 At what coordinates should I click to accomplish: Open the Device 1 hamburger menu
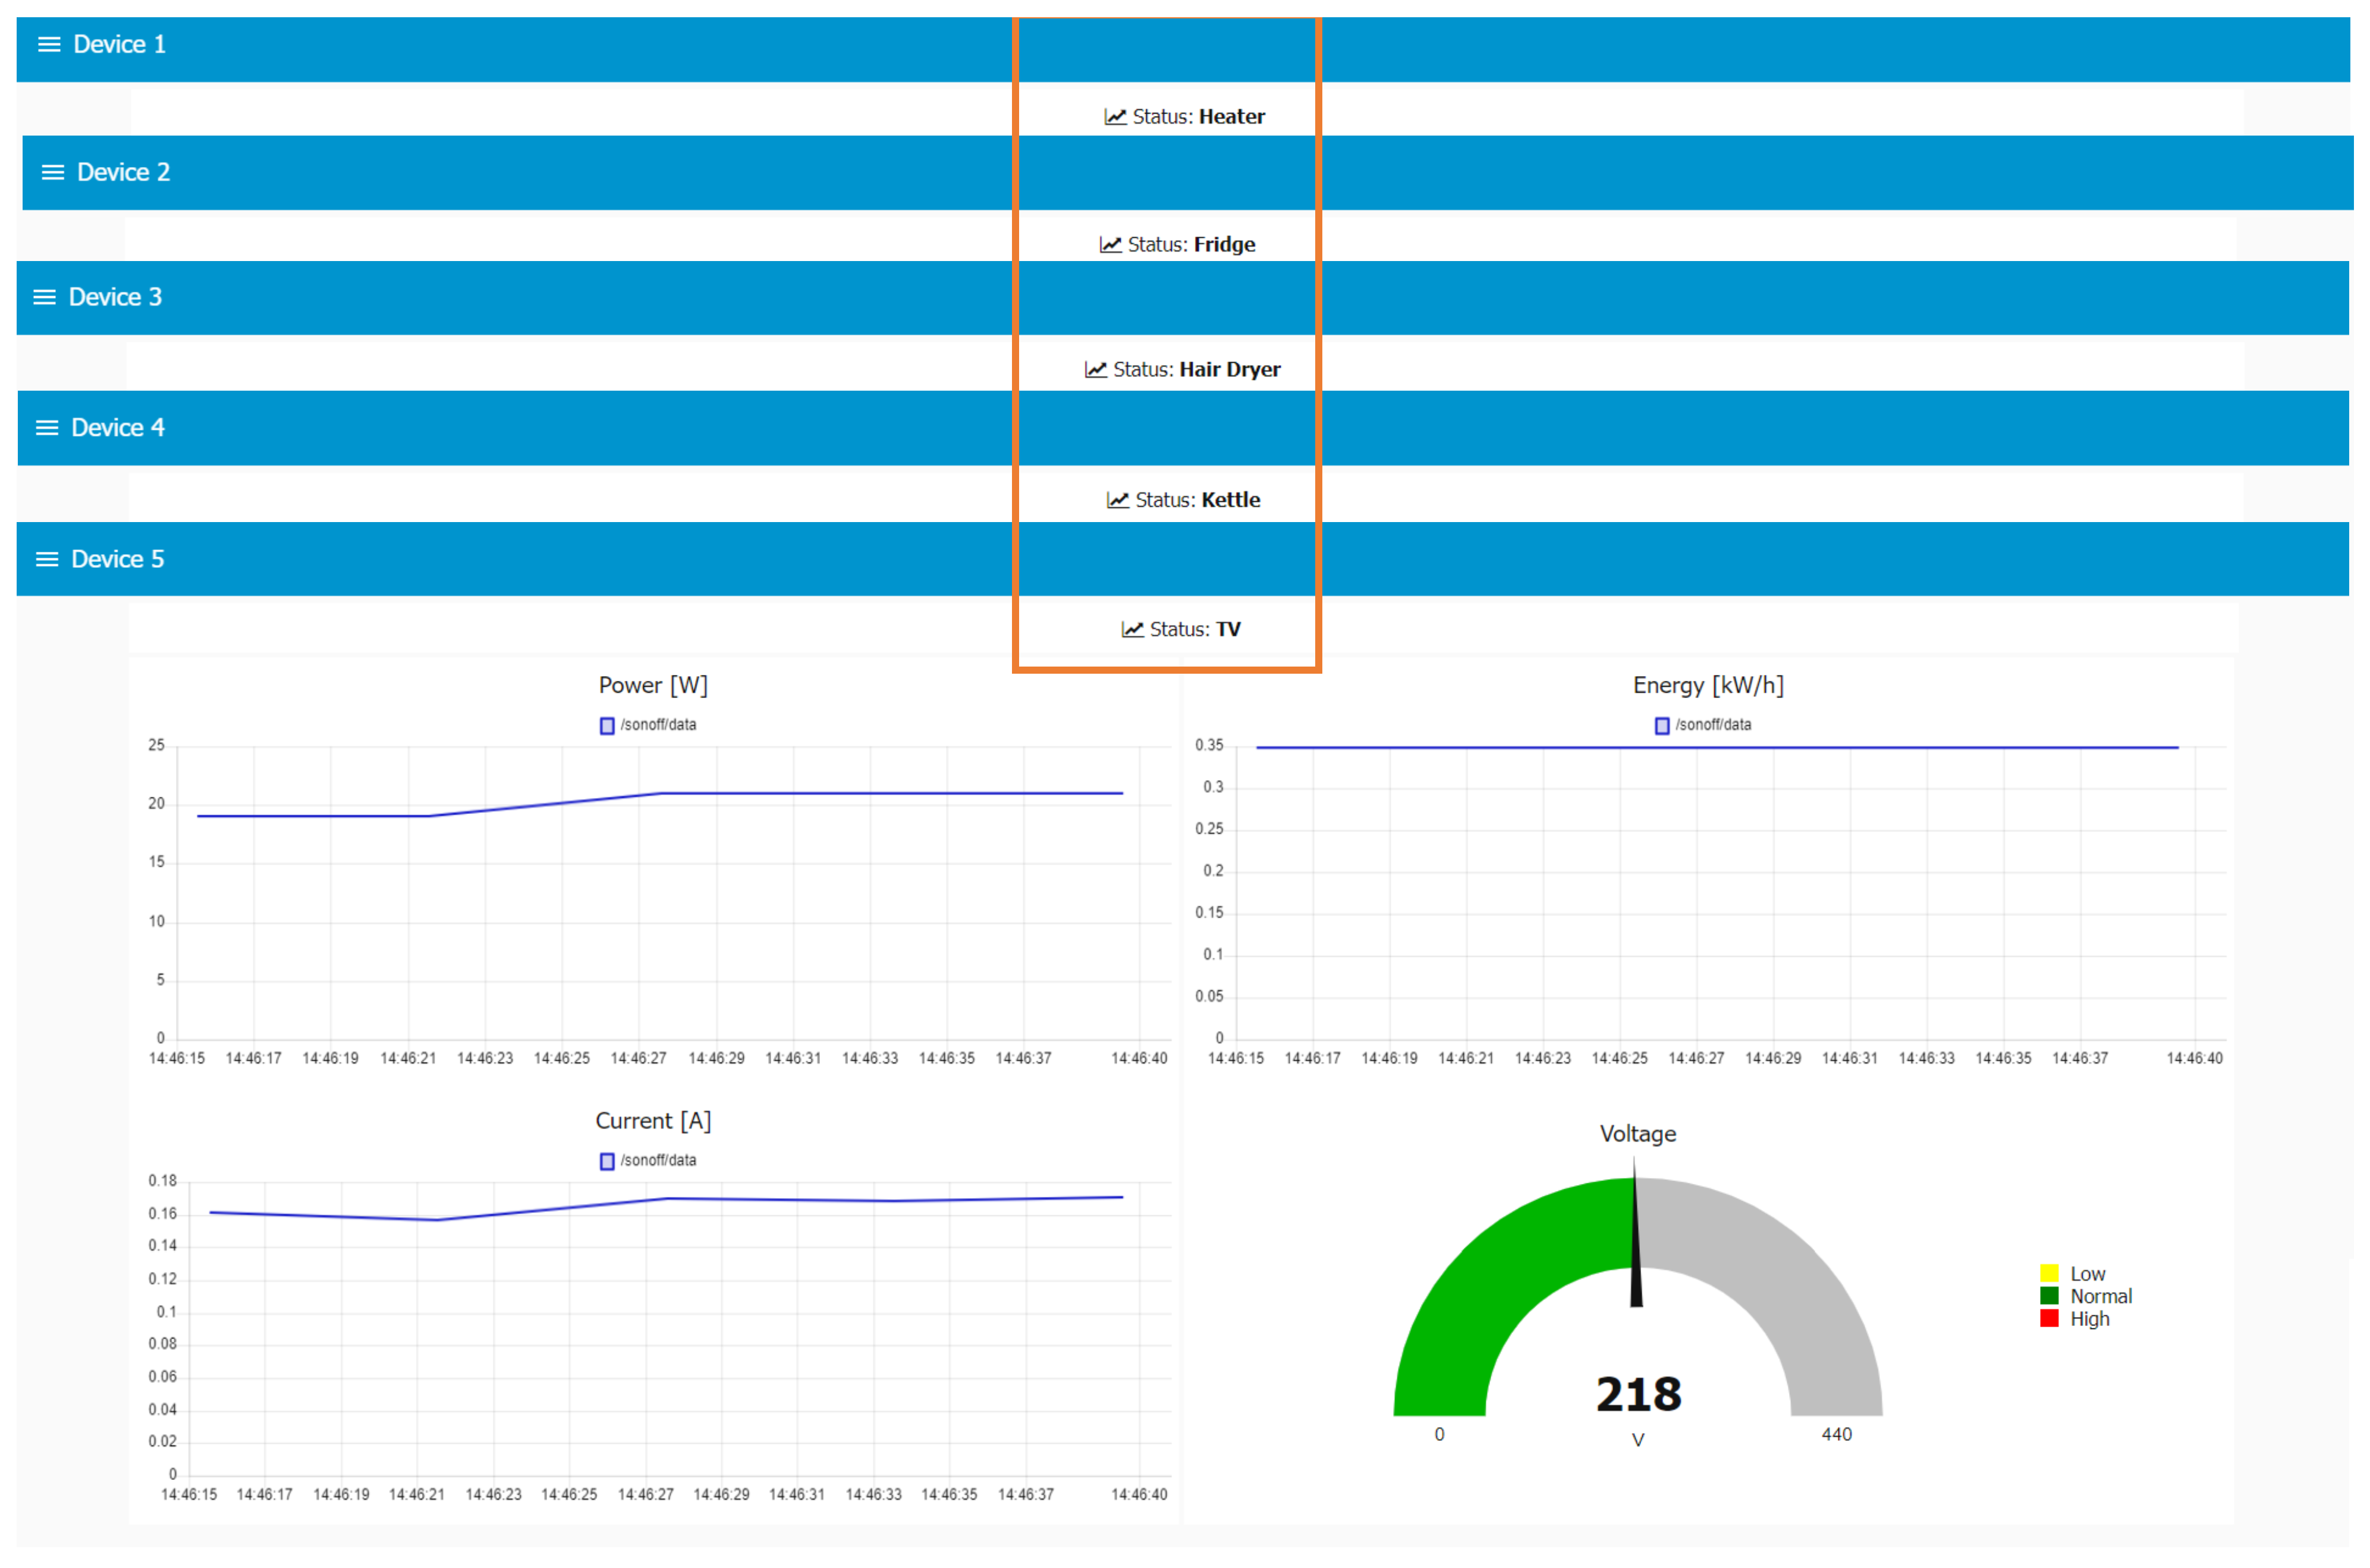(x=49, y=44)
